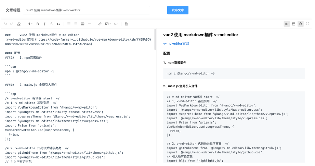The height and width of the screenshot is (166, 315).
Task: Click preview heading '1、npm安装插件'
Action: 175,63
